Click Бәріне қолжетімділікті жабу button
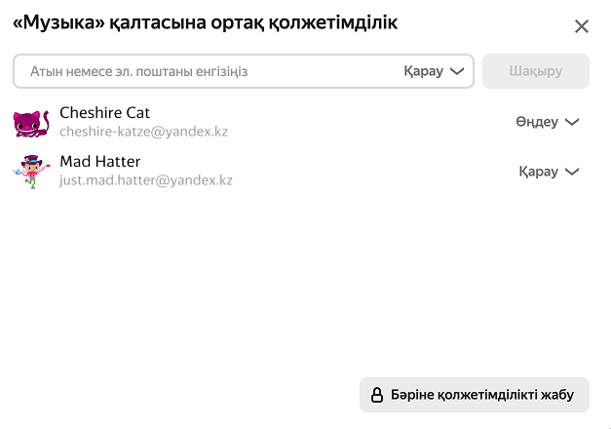 click(475, 395)
